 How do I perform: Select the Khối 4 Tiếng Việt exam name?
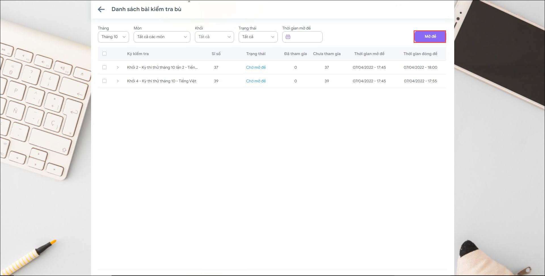162,81
